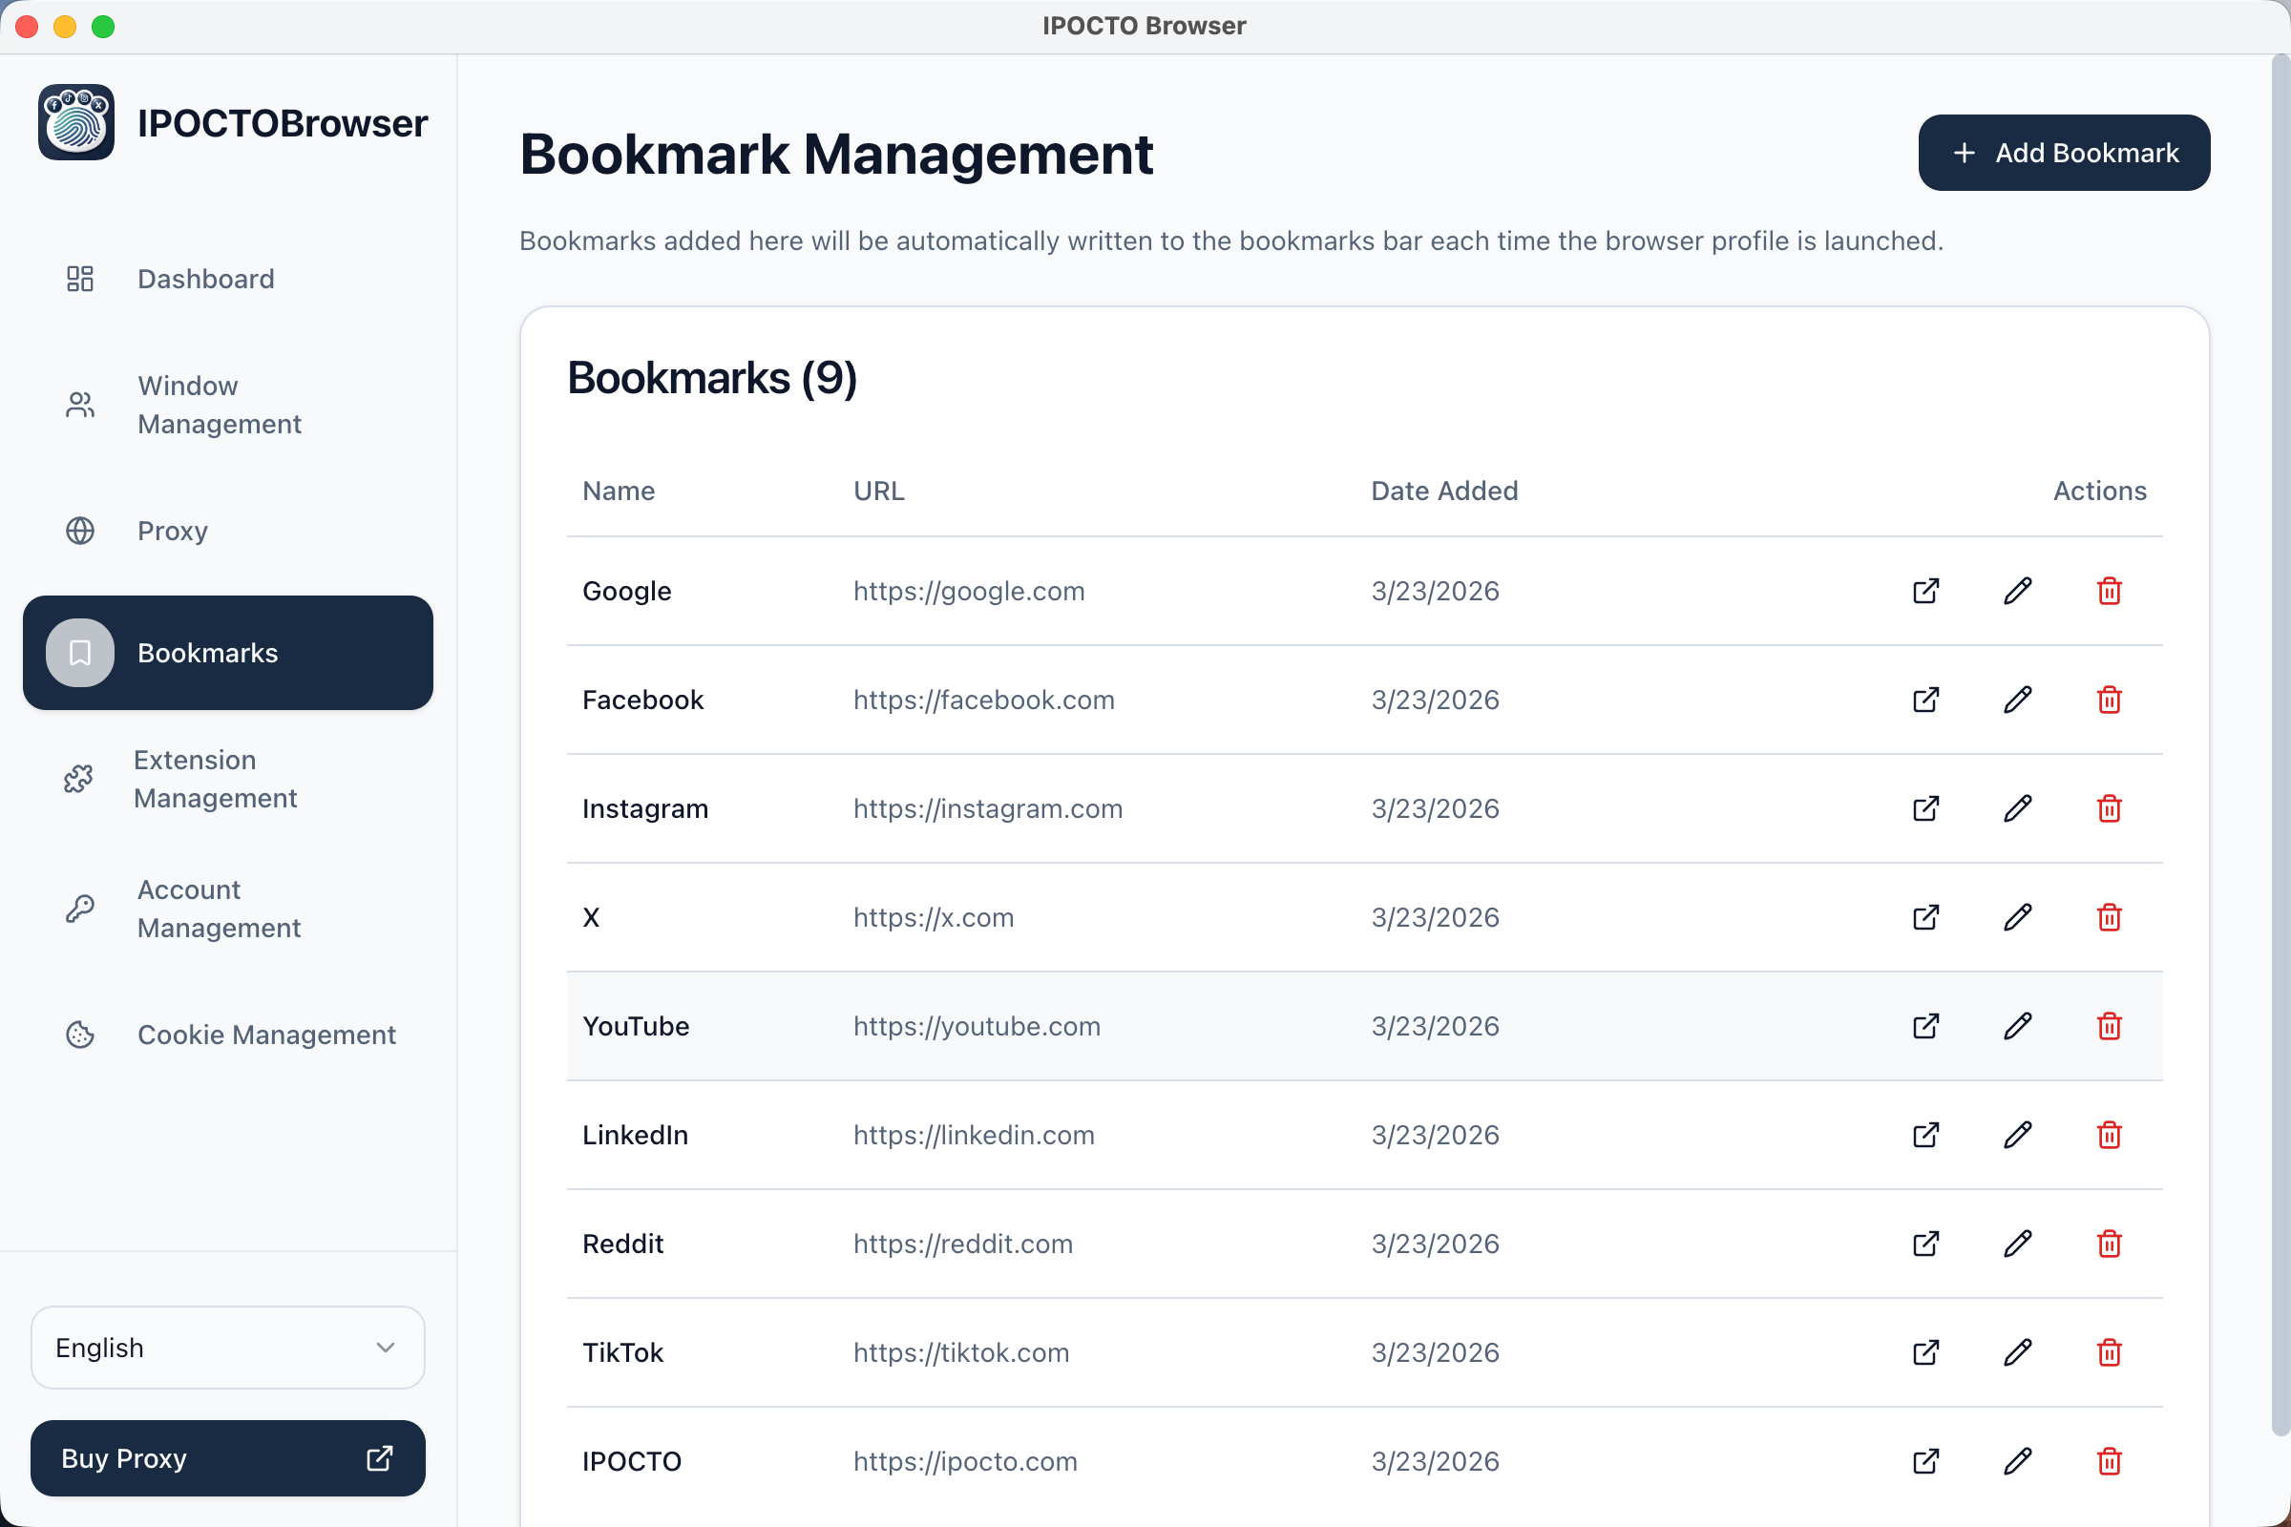Open the Instagram bookmark link icon

point(1925,809)
